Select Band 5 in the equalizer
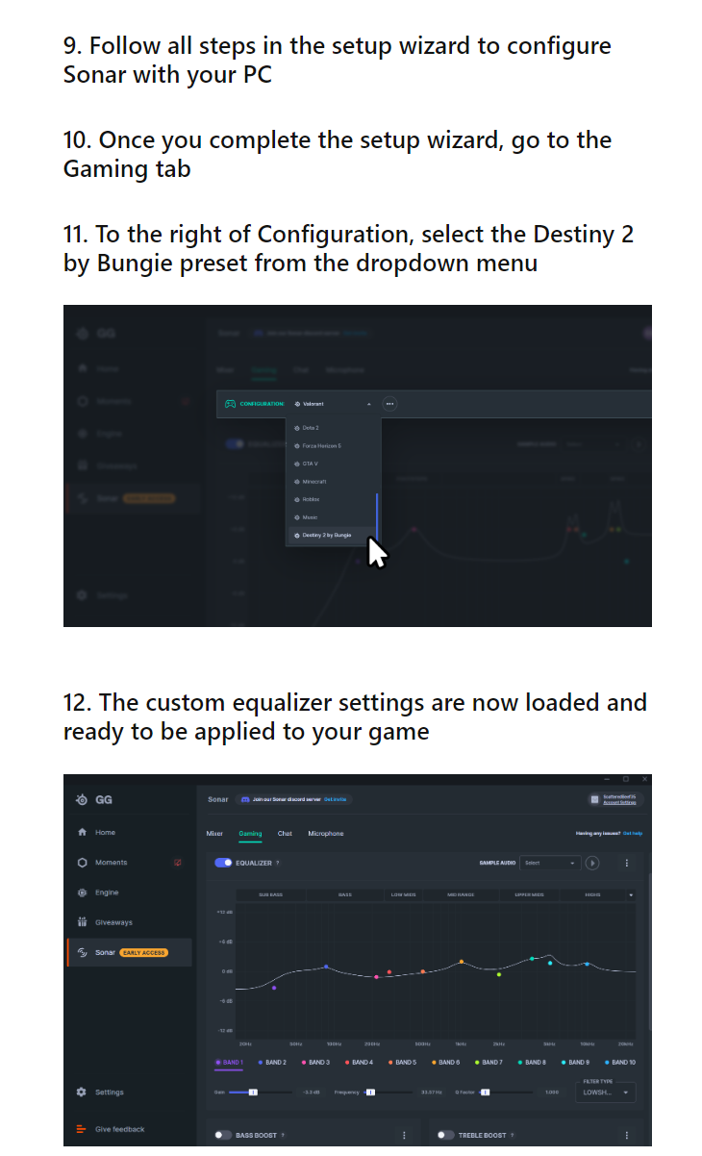The image size is (702, 1156). (403, 1063)
